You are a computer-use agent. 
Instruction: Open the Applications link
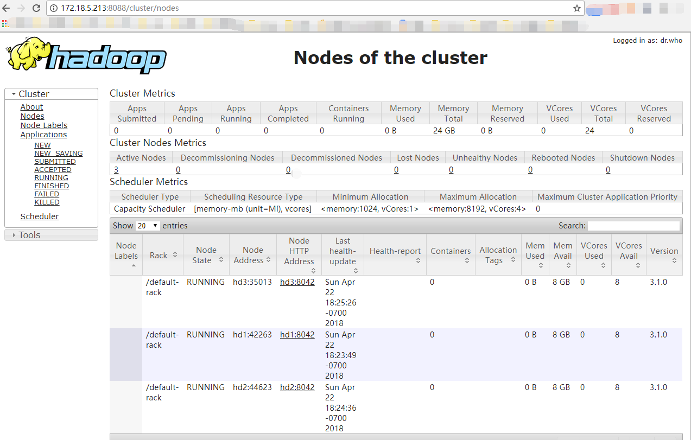(x=43, y=135)
